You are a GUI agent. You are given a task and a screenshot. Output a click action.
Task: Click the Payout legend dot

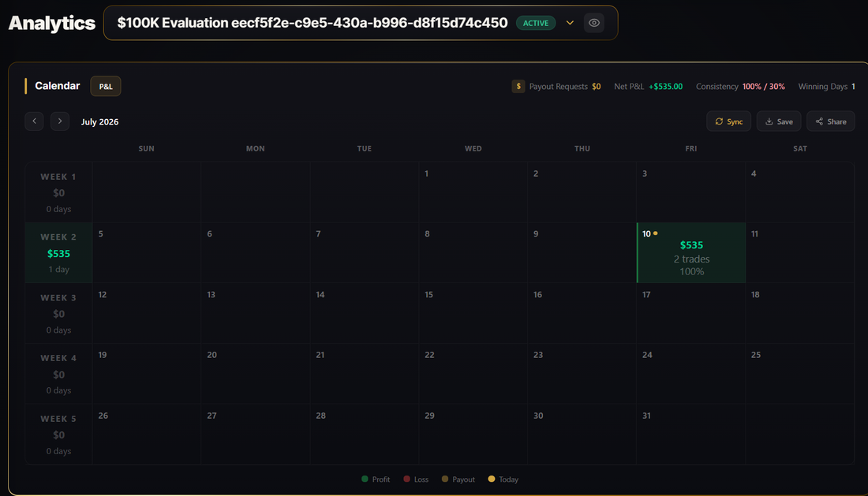pos(445,479)
